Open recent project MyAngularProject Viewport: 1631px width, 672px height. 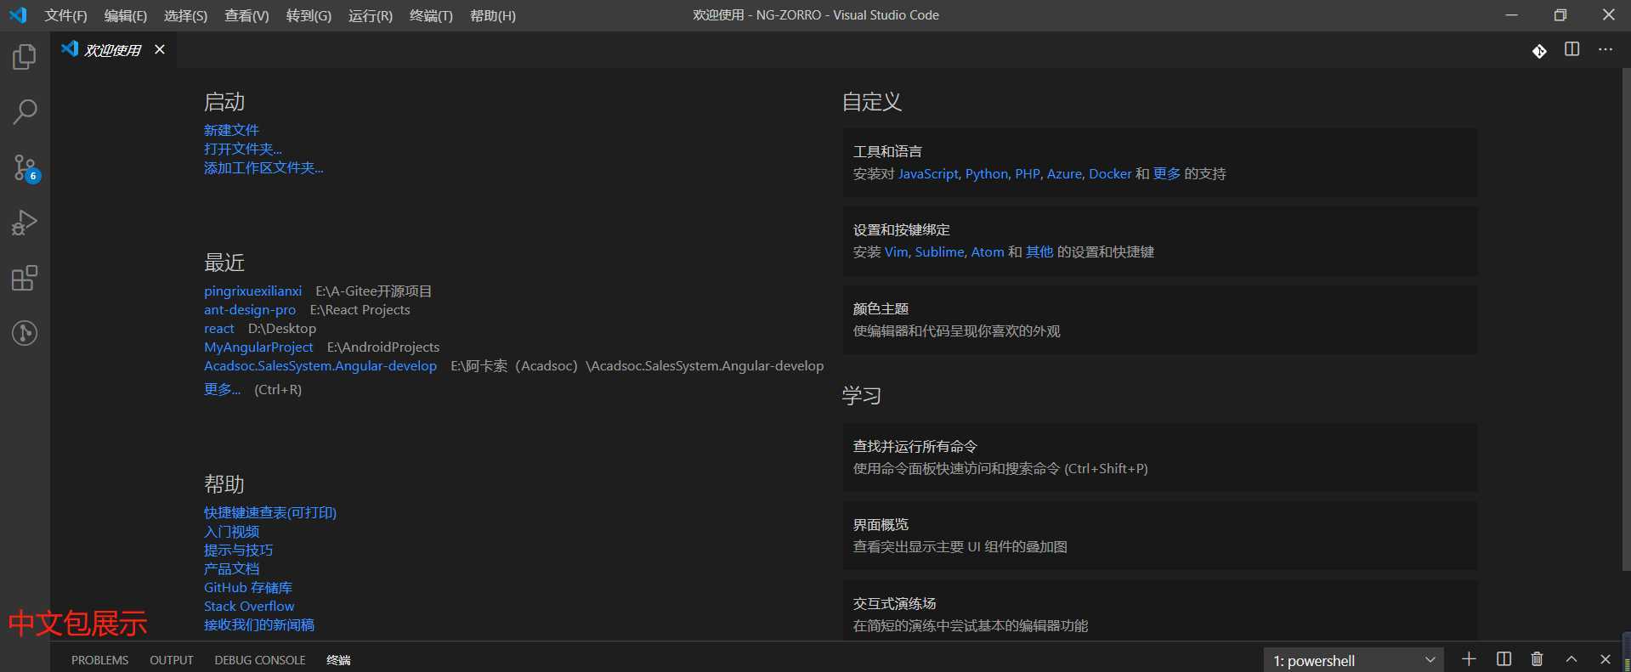click(x=258, y=347)
